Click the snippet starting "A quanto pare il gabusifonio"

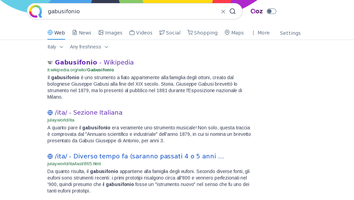click(149, 134)
